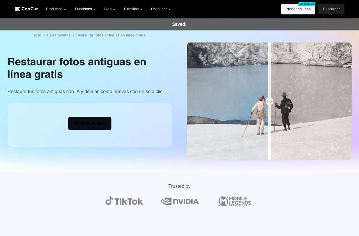Screen dimensions: 359x236
Task: Click the original grayscale right half of the photo
Action: [x=311, y=101]
